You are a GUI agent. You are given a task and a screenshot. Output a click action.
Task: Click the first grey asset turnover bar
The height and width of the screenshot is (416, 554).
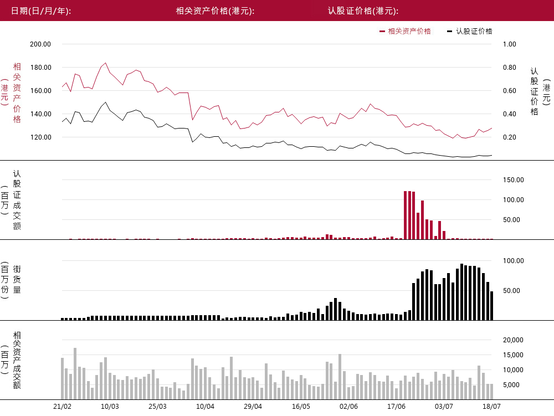pos(62,378)
